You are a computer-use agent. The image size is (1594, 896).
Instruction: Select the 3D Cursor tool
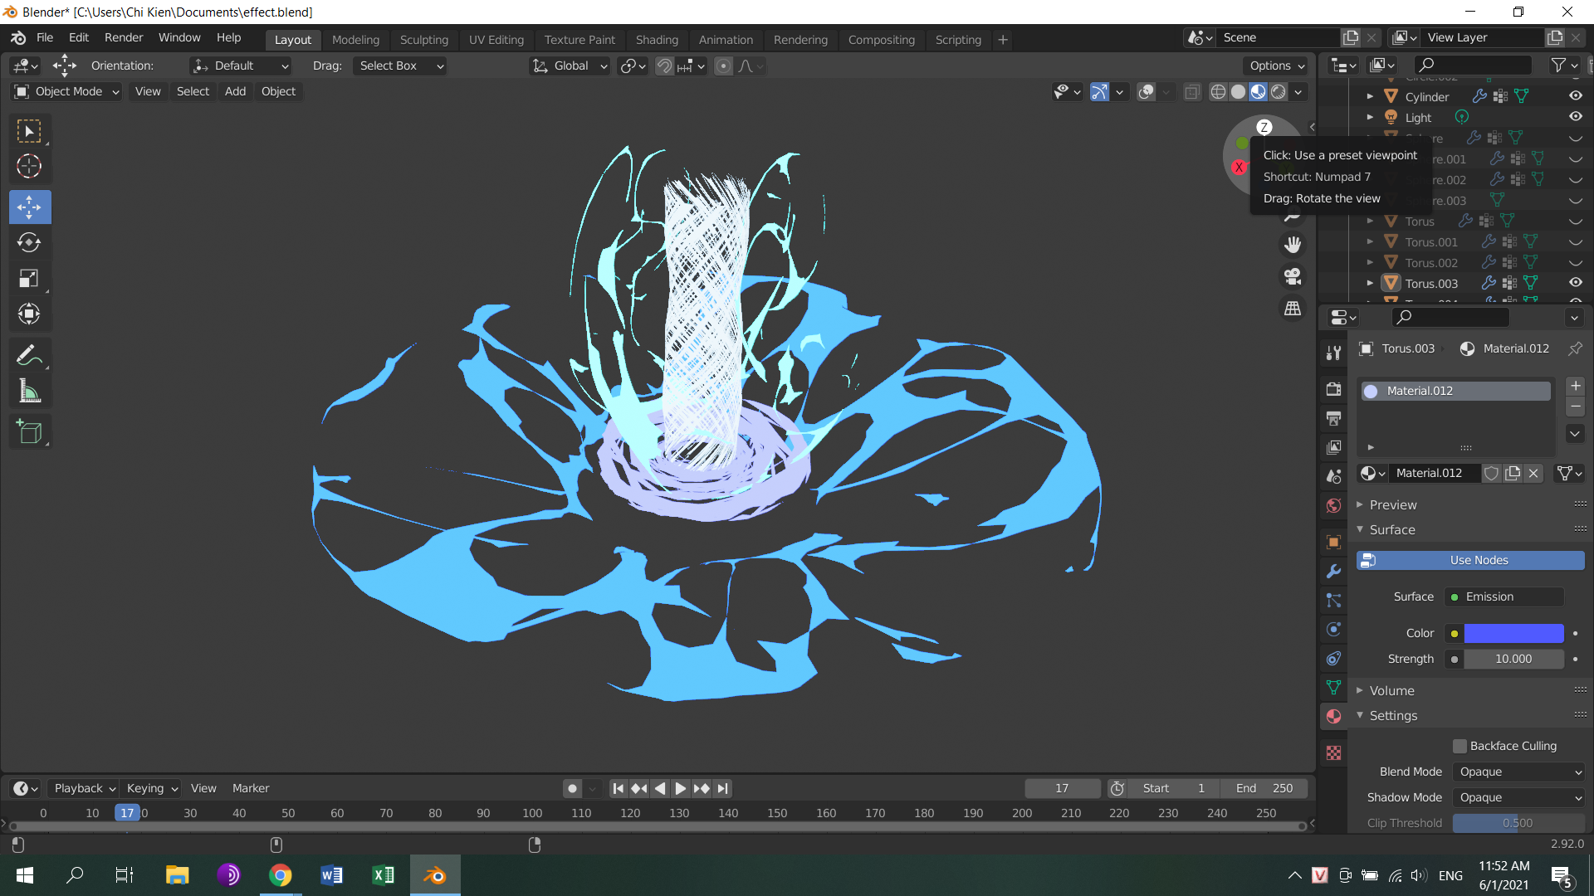[x=29, y=166]
